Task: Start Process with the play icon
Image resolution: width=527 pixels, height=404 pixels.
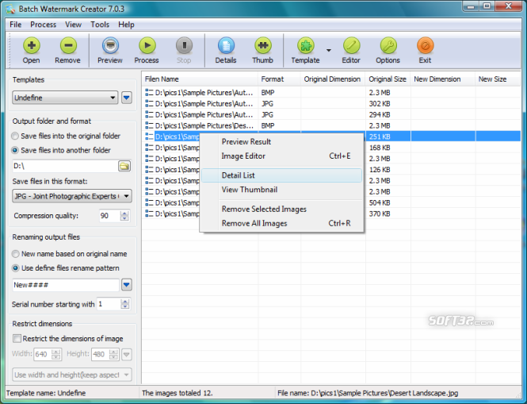Action: tap(147, 45)
